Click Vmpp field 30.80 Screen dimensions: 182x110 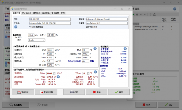(x=85, y=57)
